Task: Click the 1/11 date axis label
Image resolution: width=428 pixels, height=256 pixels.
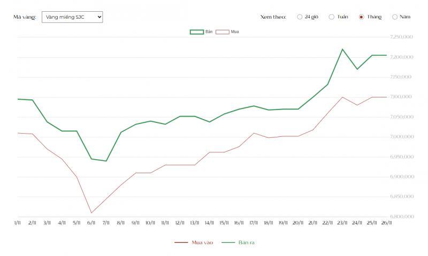Action: 17,222
